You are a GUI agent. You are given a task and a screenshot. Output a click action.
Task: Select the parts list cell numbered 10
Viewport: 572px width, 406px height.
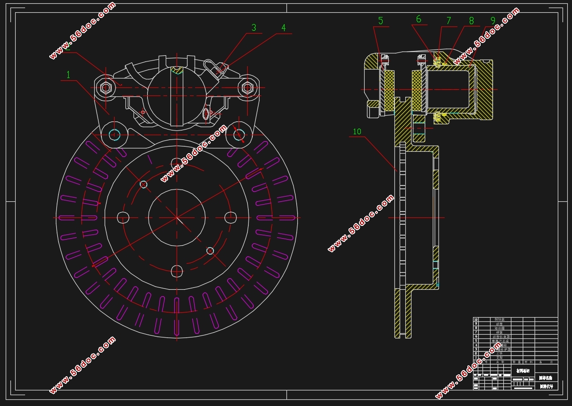pos(476,320)
